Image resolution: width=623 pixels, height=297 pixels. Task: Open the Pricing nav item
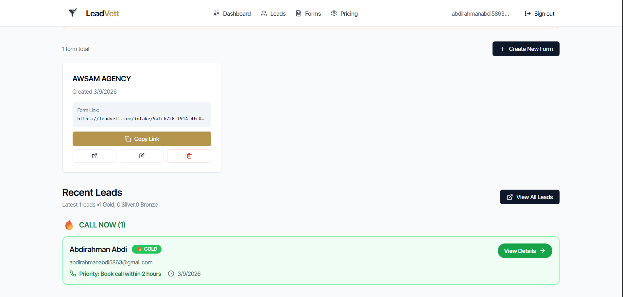tap(344, 14)
